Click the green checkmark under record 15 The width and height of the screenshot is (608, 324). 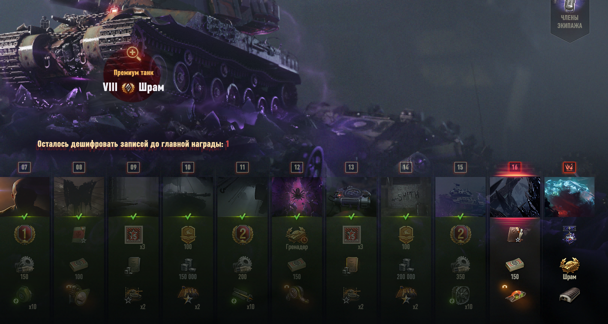460,216
